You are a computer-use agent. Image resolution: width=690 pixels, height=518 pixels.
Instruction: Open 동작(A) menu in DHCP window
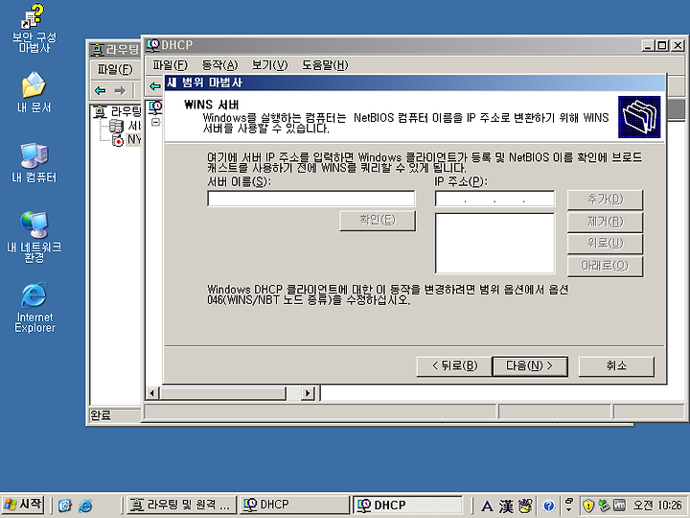tap(219, 65)
